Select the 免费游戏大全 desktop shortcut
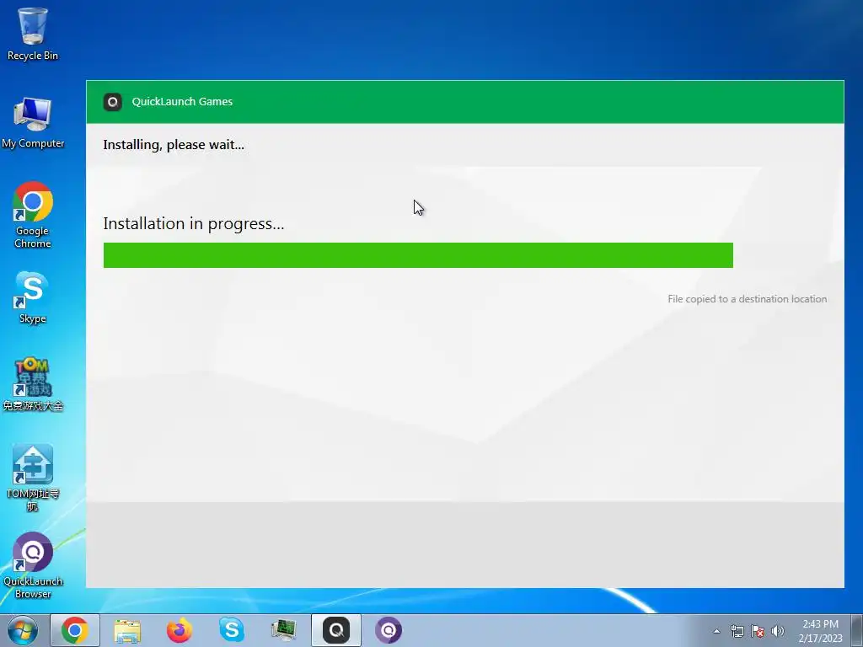 point(33,384)
